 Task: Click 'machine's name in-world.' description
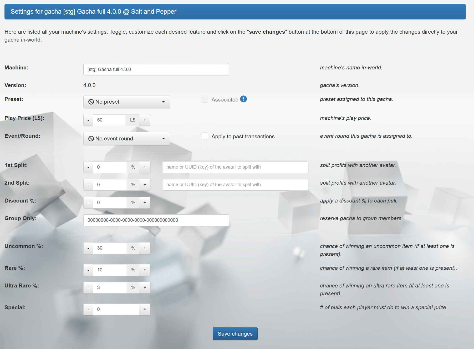351,68
